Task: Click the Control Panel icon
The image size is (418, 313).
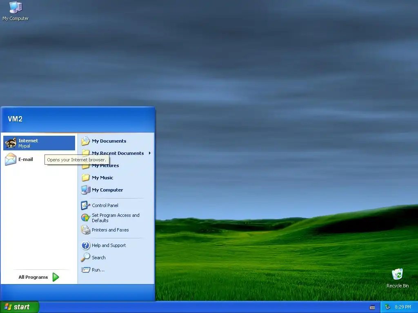Action: click(85, 205)
